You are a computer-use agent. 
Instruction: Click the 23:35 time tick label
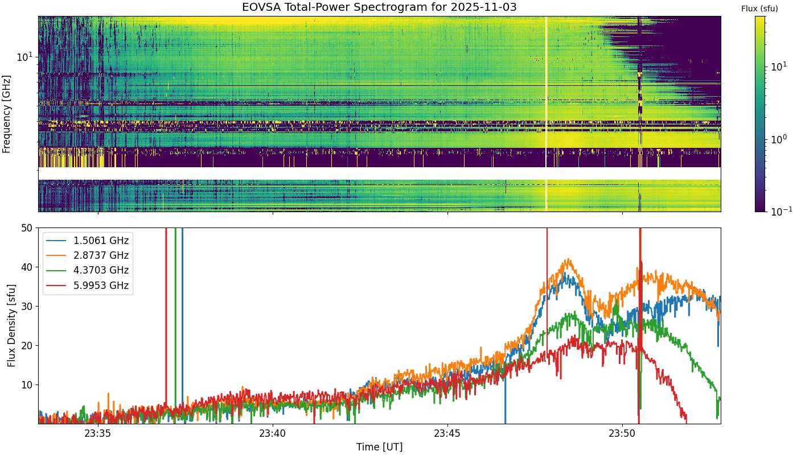tap(98, 433)
